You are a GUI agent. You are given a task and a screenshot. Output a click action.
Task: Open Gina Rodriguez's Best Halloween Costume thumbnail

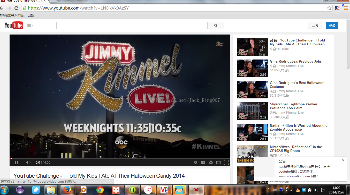click(252, 90)
